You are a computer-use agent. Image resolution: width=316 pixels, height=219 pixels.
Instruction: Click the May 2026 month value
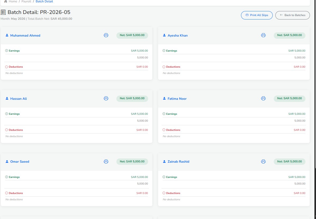click(x=18, y=19)
